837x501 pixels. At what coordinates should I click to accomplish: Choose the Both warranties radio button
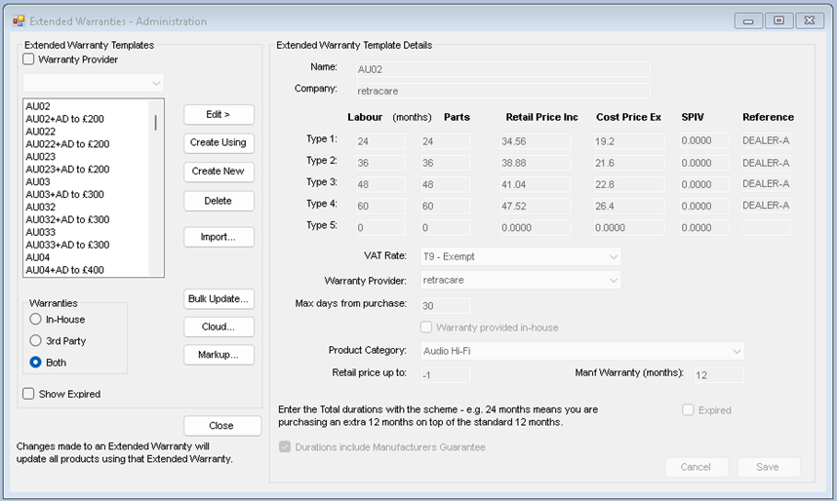pyautogui.click(x=35, y=363)
